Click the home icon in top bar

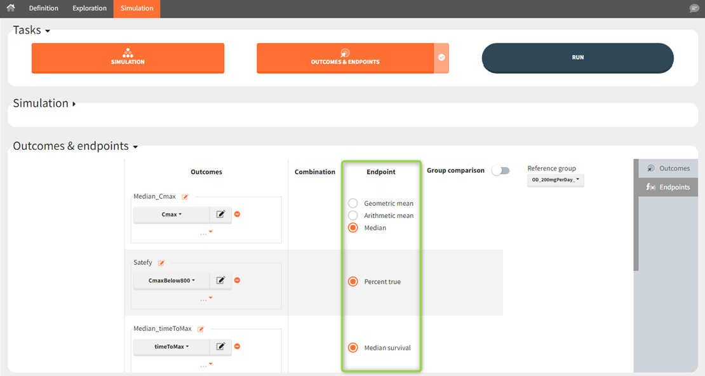point(11,8)
